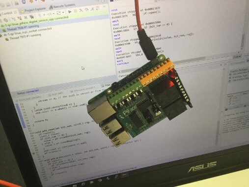Select Thread 7936 #1 running

tap(23, 28)
